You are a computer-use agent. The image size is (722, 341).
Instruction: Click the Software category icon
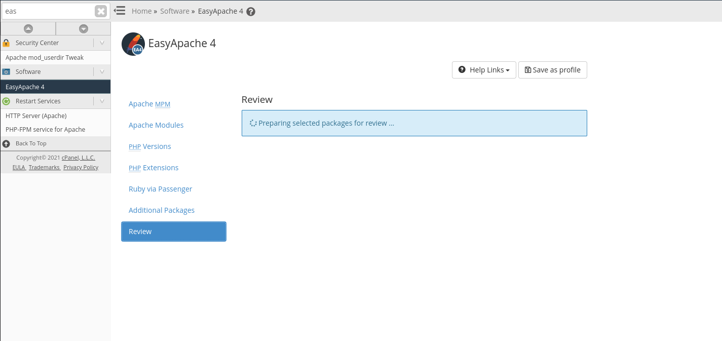click(6, 72)
